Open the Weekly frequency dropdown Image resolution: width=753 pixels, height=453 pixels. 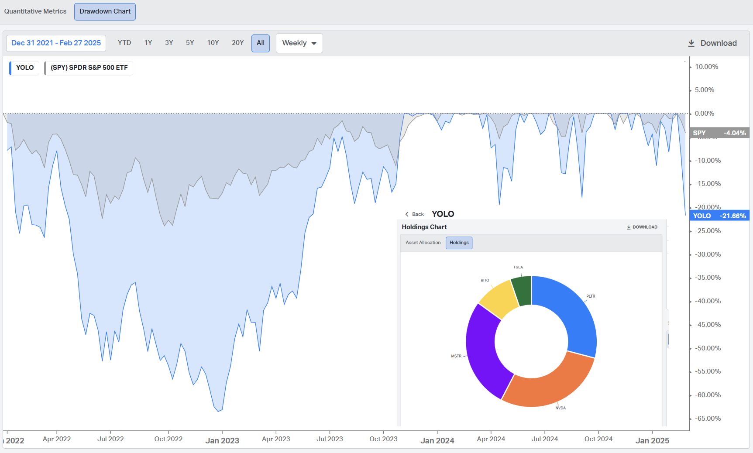299,43
